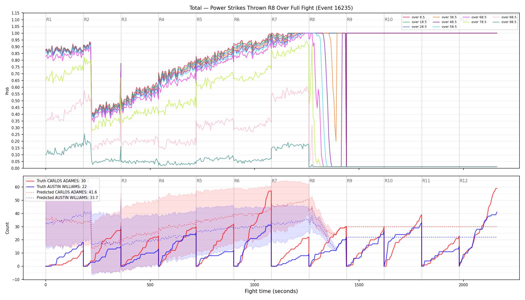Click the 'Prob' y-axis label
This screenshot has height=300, width=525.
click(7, 91)
